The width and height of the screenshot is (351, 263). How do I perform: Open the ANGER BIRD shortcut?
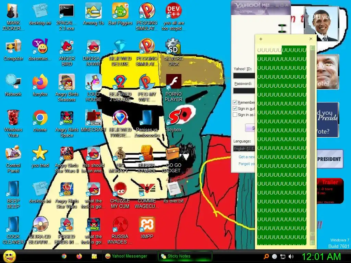point(67,52)
